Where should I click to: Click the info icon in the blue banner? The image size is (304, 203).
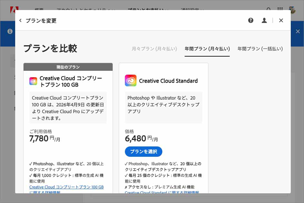[10, 31]
